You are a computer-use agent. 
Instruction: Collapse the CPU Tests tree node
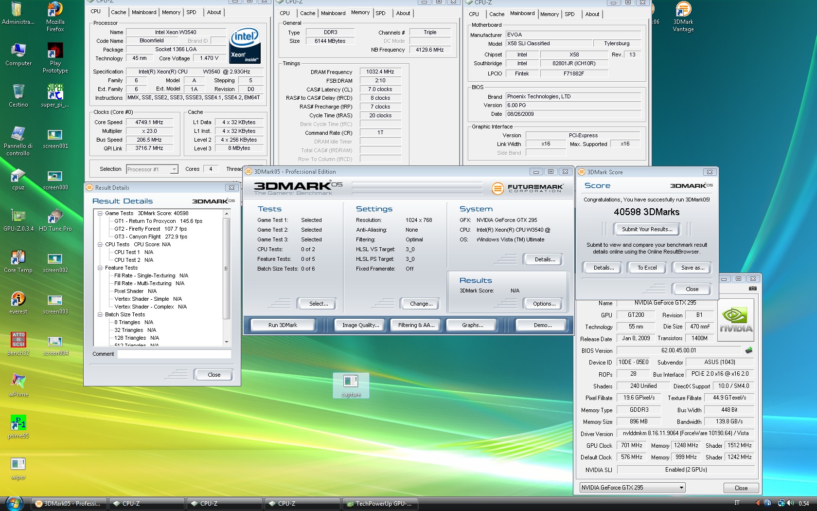click(x=100, y=244)
